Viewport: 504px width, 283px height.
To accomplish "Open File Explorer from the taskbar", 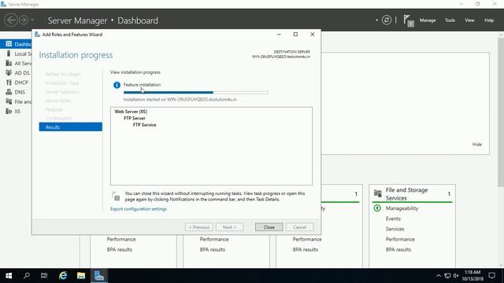I will [81, 276].
